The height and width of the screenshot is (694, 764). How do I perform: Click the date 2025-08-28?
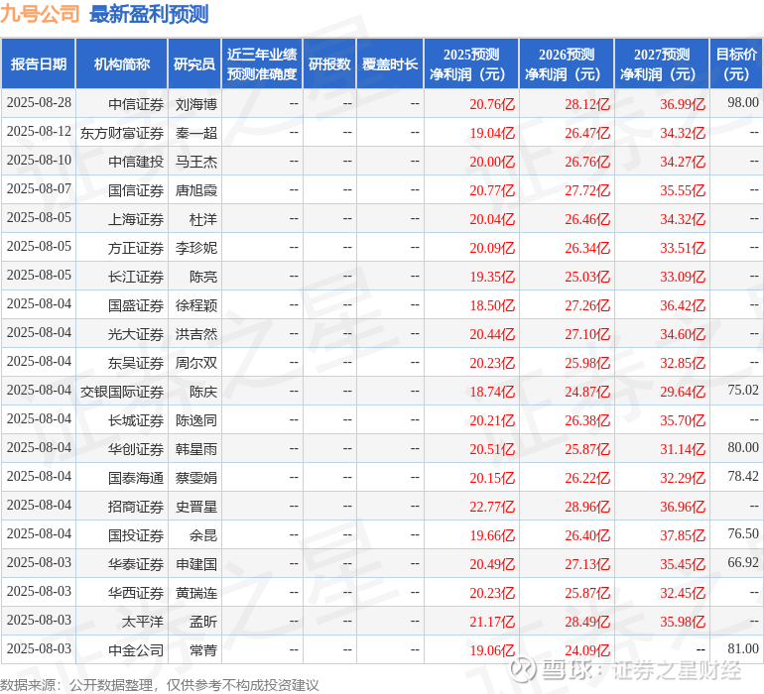[x=39, y=102]
